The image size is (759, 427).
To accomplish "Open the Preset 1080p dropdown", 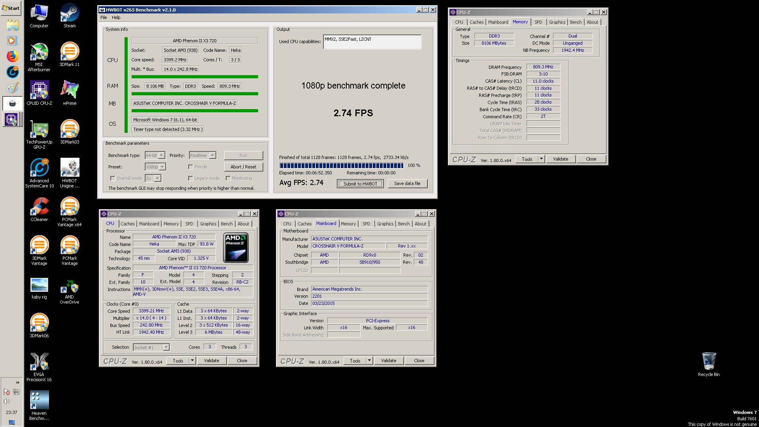I will 155,167.
